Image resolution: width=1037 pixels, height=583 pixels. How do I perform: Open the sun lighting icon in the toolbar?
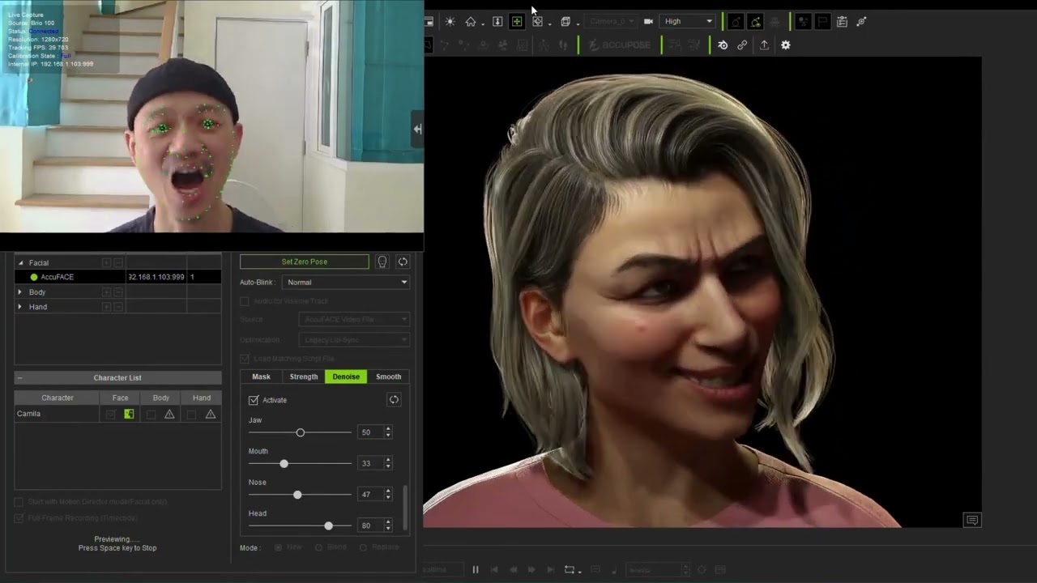pyautogui.click(x=450, y=21)
